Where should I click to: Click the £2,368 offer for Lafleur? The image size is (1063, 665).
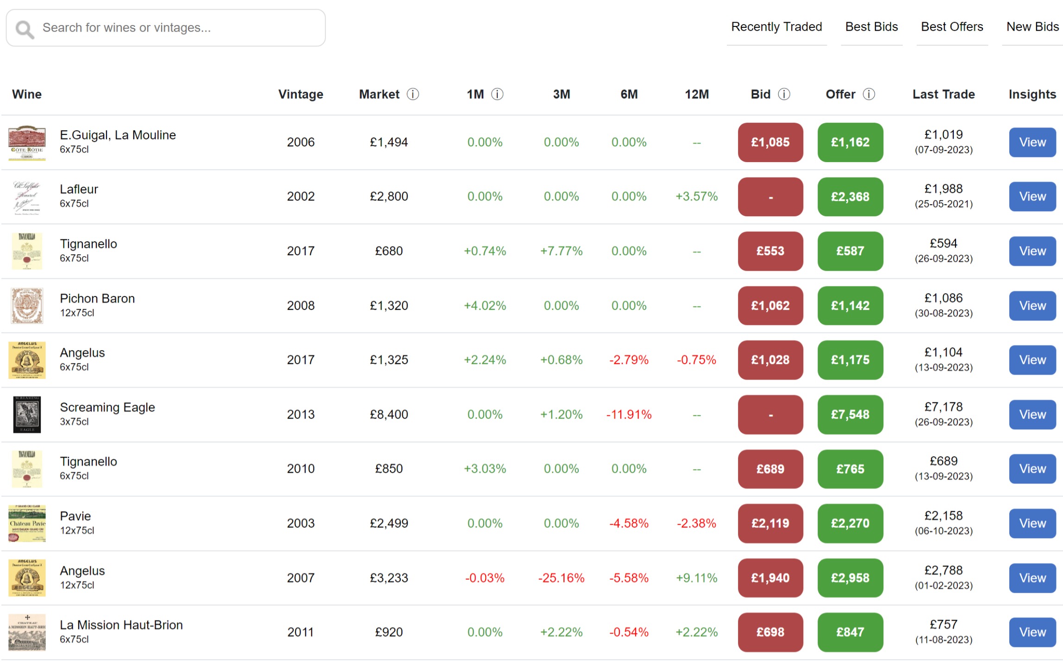coord(850,197)
